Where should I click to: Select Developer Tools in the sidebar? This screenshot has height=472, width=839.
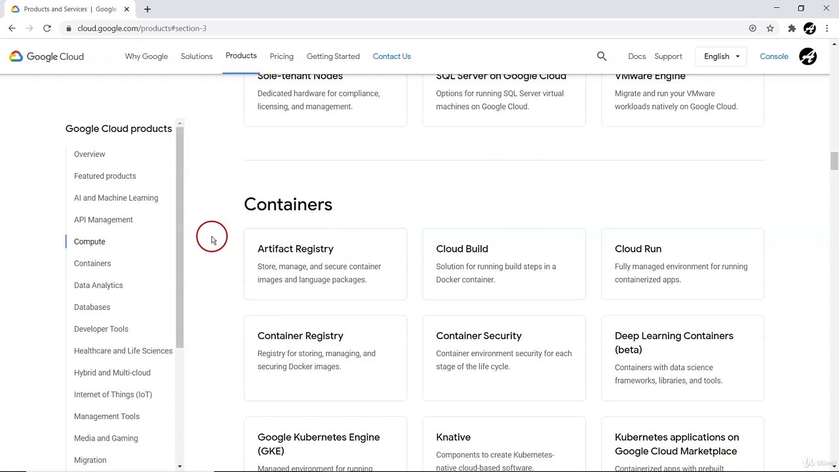[x=101, y=329]
